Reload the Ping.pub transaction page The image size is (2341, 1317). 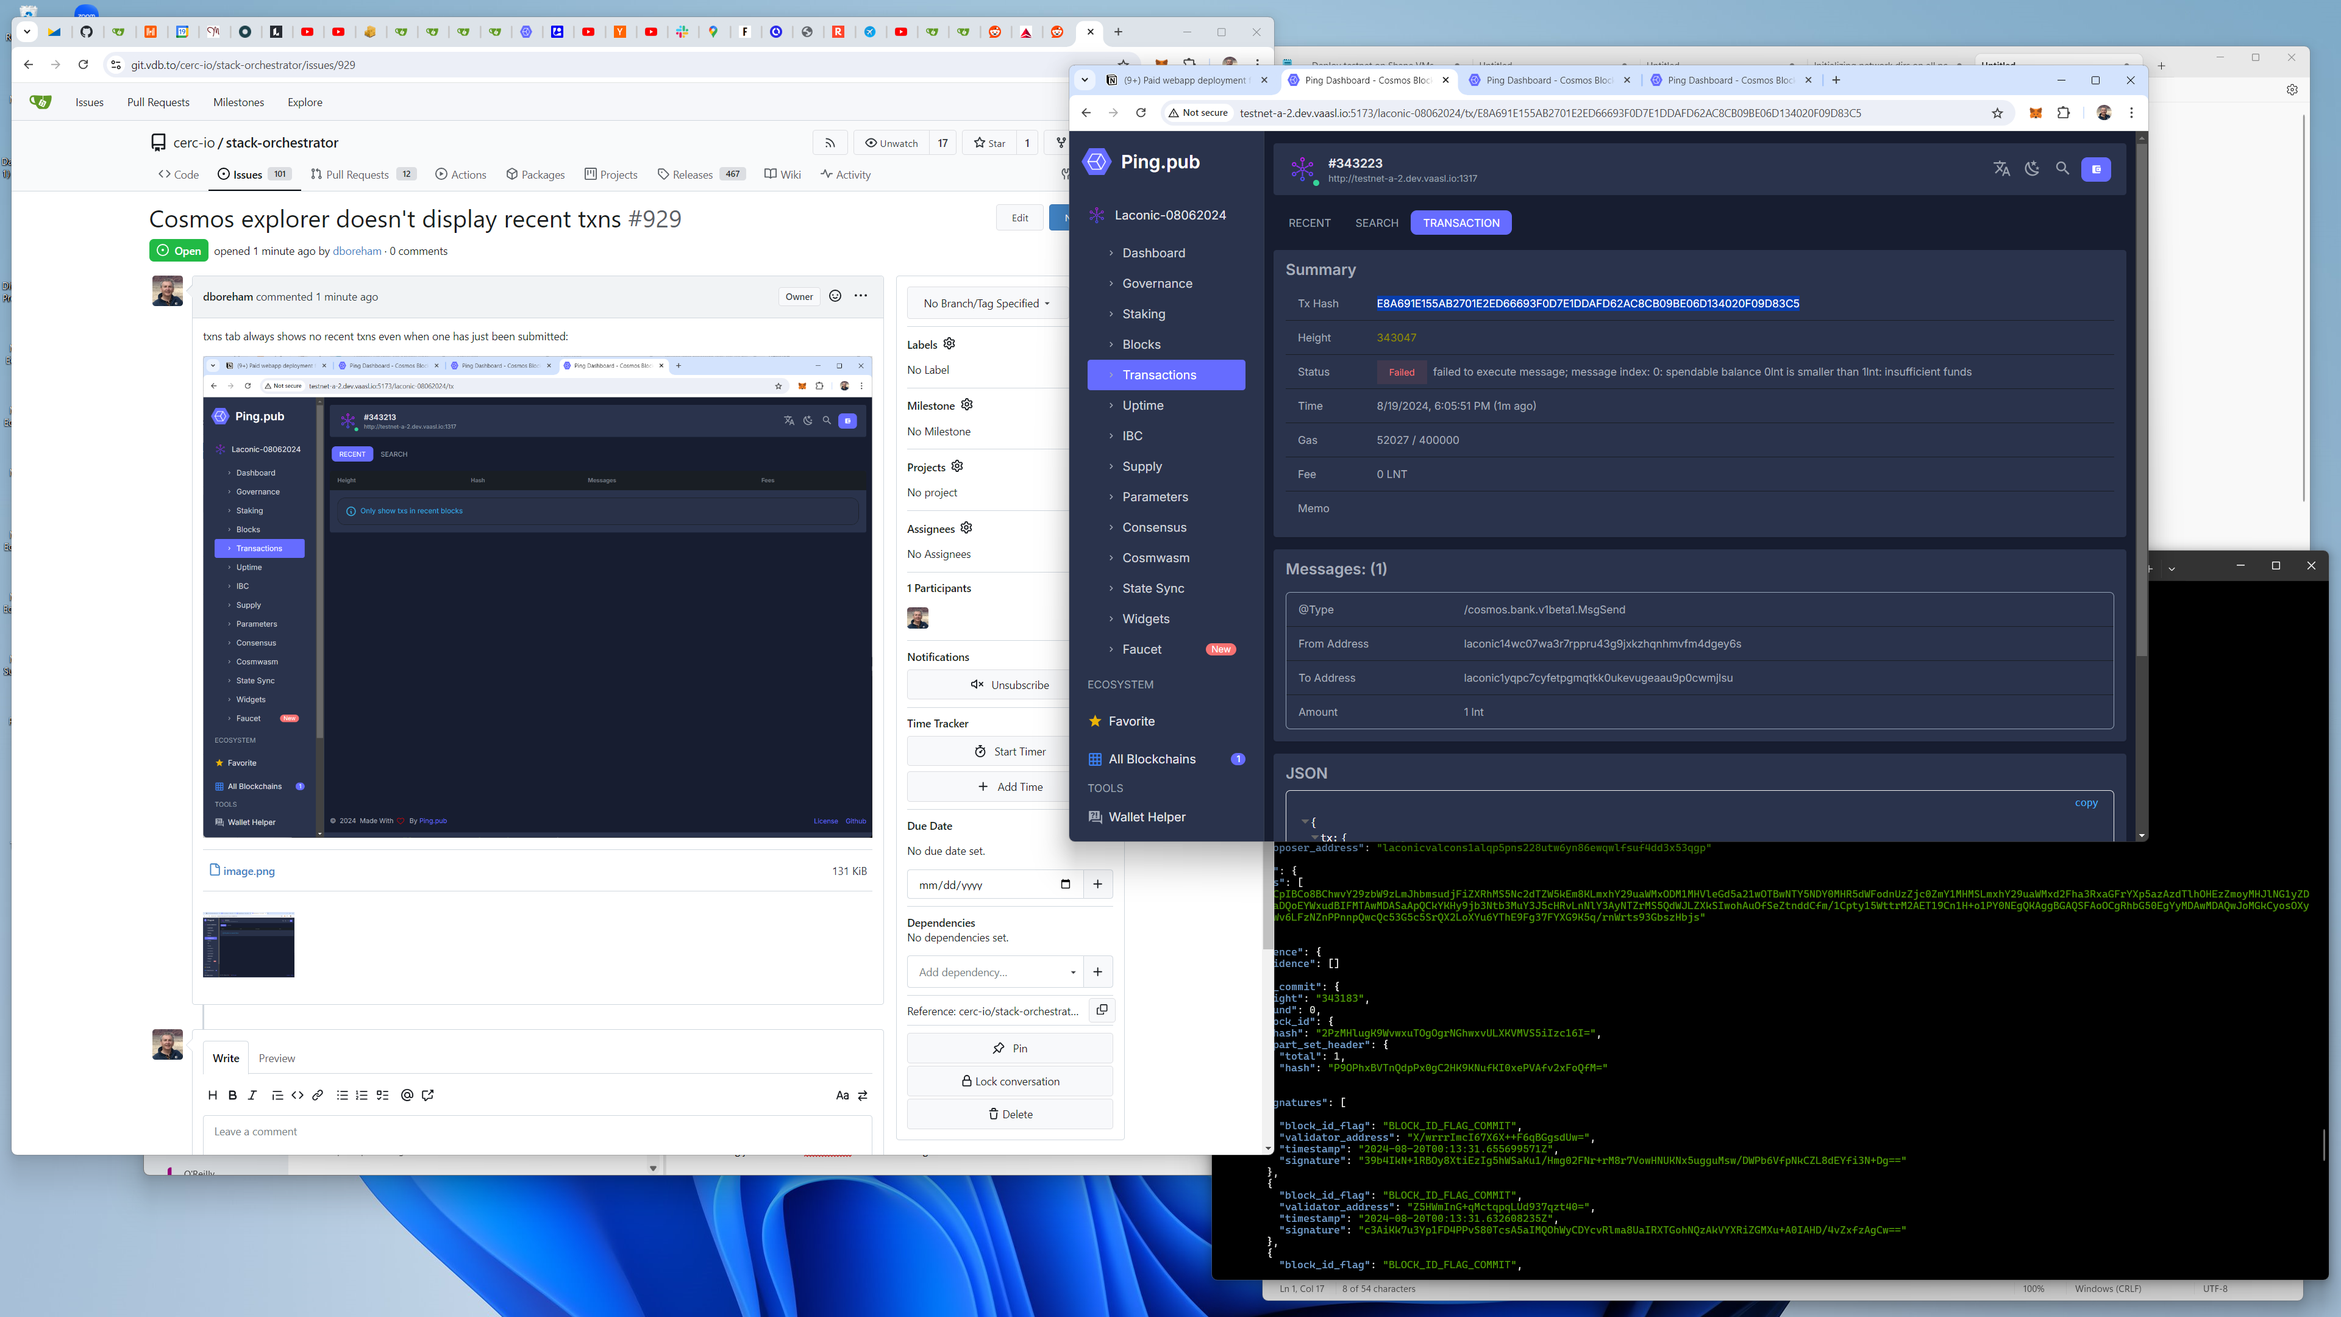1141,113
